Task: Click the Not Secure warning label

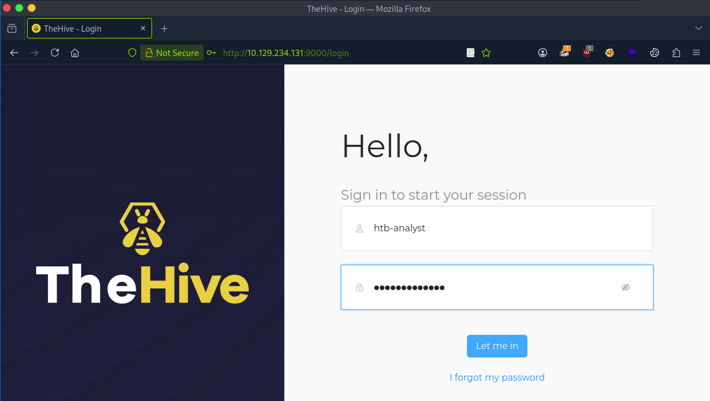Action: coord(171,52)
